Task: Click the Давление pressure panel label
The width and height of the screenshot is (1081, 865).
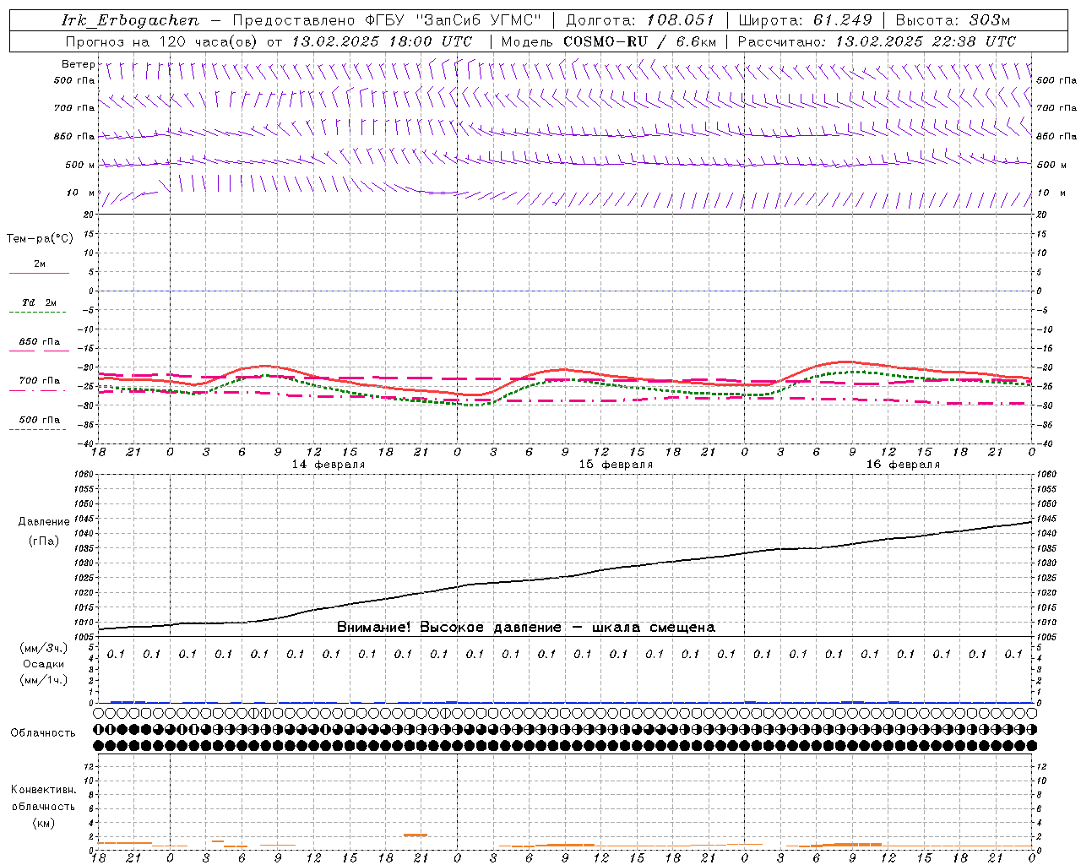Action: (x=43, y=522)
